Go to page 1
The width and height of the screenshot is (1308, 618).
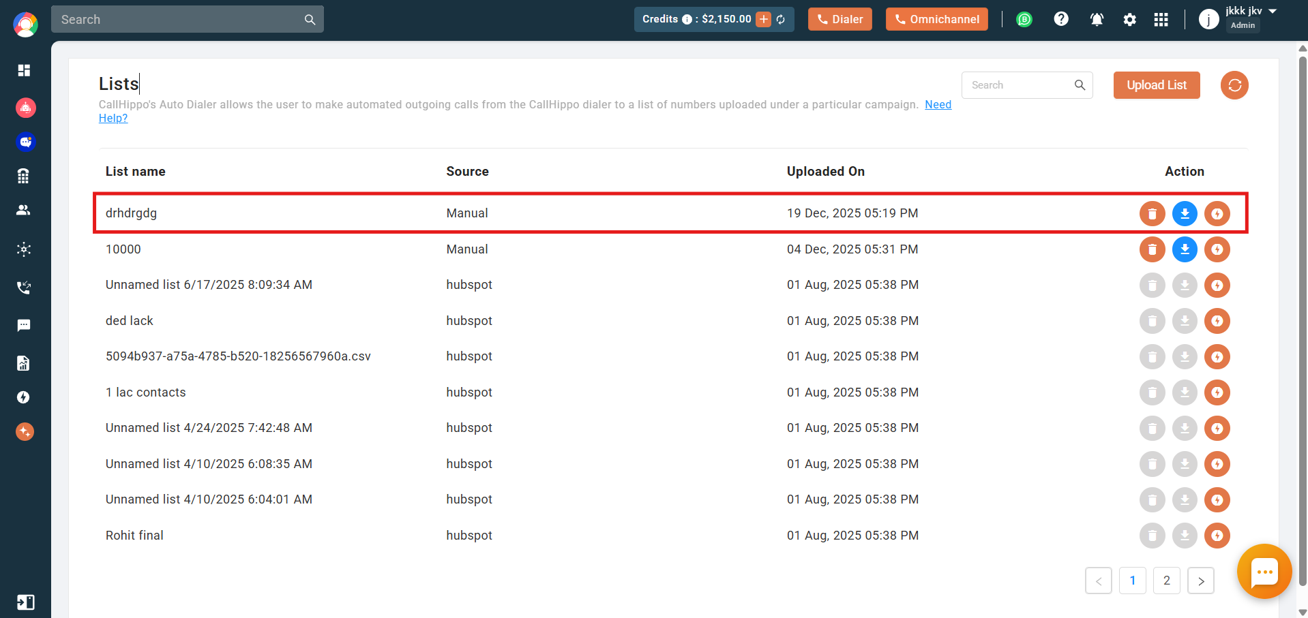pos(1133,581)
